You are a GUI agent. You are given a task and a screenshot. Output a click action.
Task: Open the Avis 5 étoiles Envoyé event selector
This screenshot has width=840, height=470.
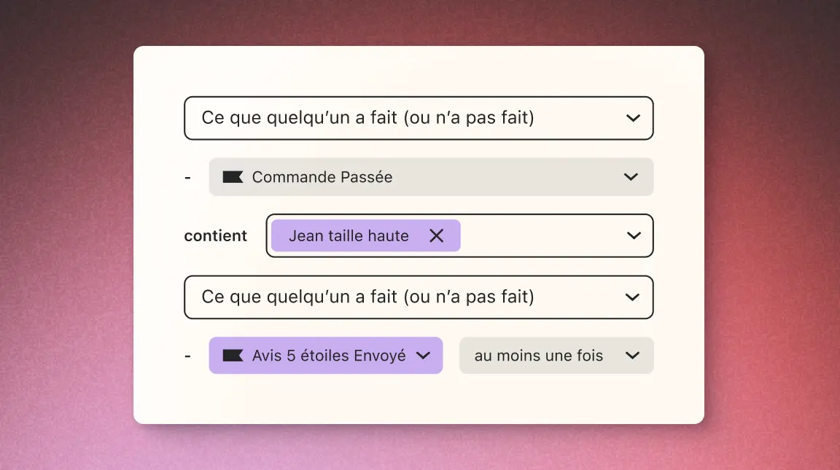click(x=326, y=355)
